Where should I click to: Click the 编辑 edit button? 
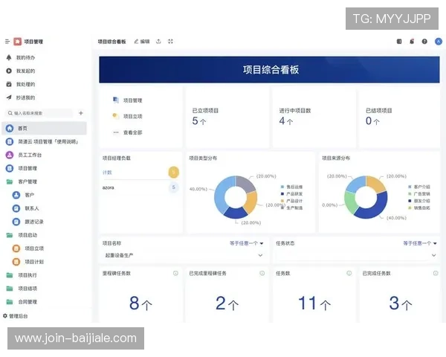point(142,42)
